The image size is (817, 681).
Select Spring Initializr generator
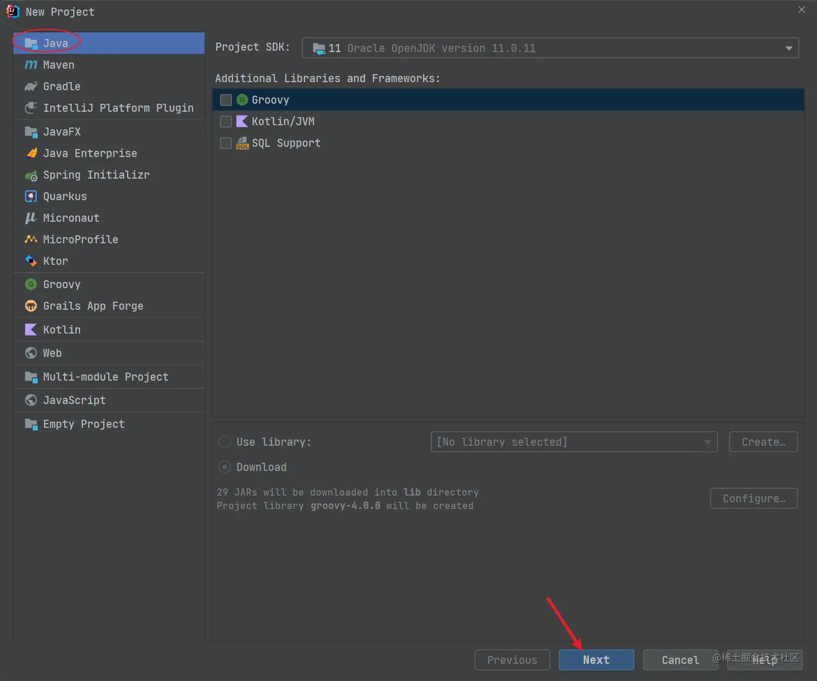[x=109, y=175]
